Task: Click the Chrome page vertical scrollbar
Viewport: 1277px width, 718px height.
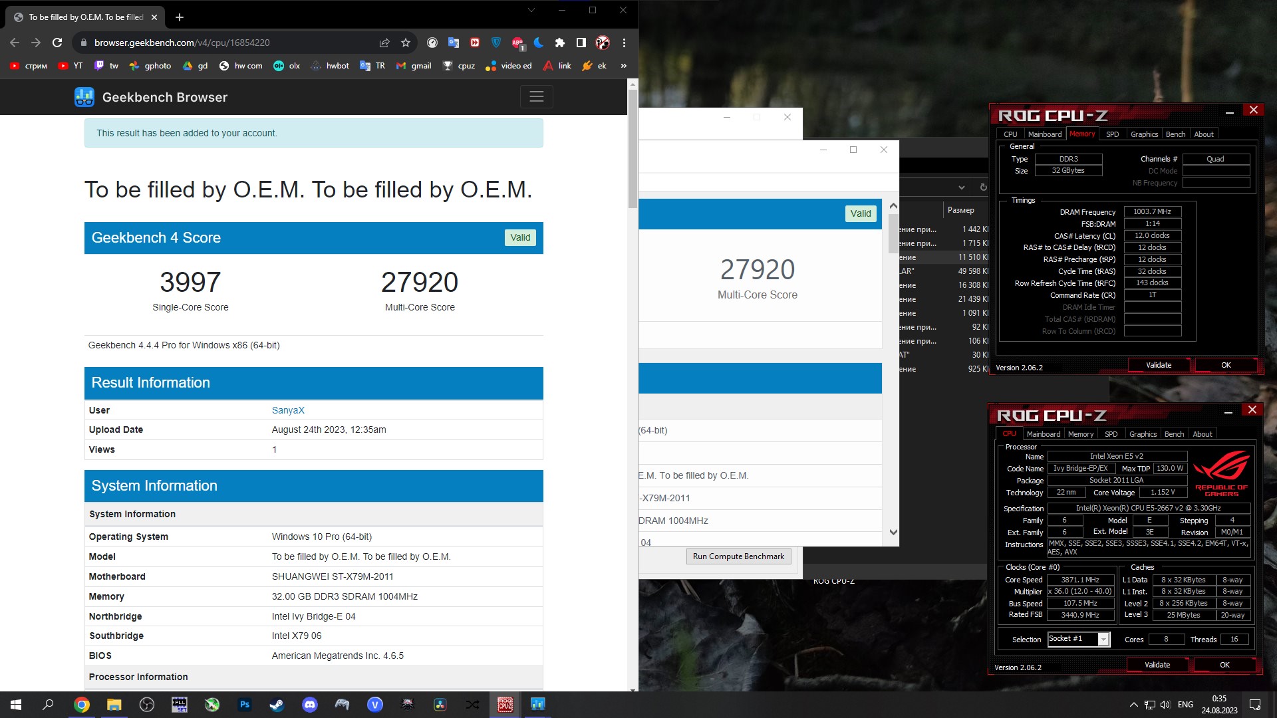Action: (x=633, y=150)
